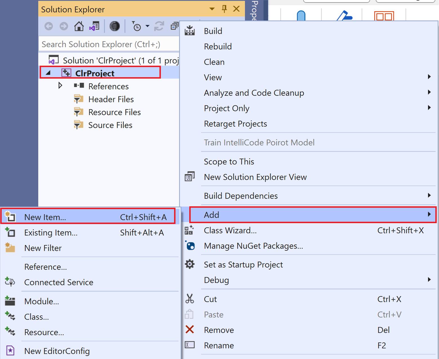Screen dimensions: 439x359
Task: Click Existing Item... in the Add submenu
Action: pos(51,233)
